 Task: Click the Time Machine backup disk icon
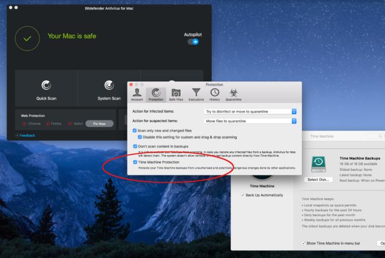coord(318,165)
